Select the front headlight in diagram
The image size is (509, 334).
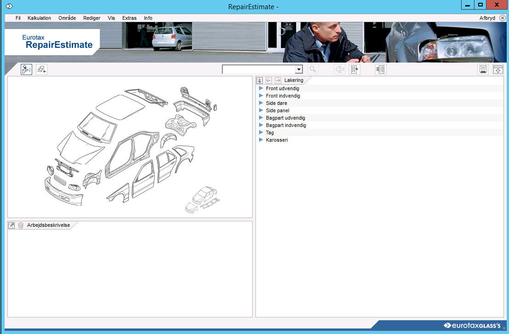75,187
